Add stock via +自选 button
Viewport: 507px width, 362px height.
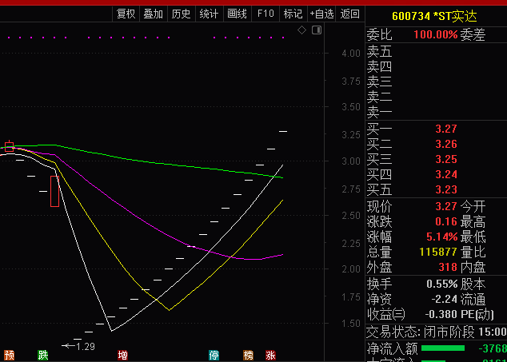pyautogui.click(x=321, y=14)
